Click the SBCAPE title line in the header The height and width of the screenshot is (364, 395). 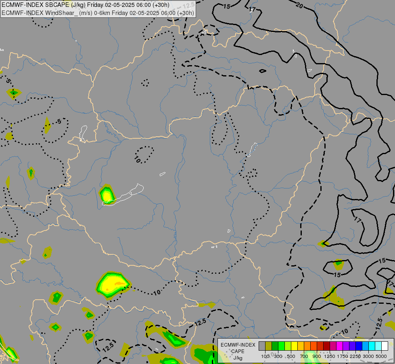[86, 5]
